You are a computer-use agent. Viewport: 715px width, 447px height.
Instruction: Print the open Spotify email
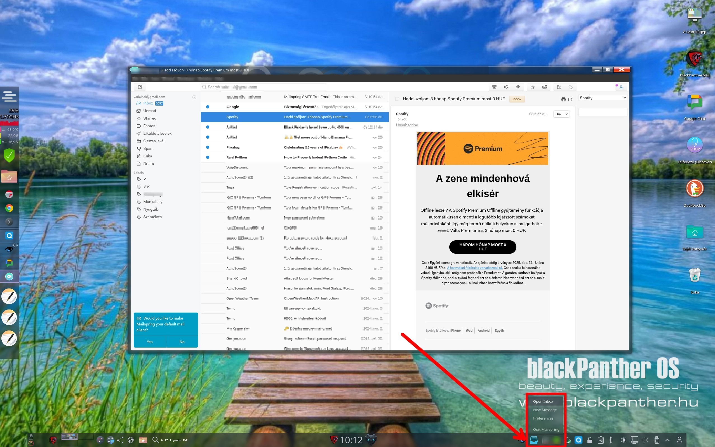pos(563,99)
